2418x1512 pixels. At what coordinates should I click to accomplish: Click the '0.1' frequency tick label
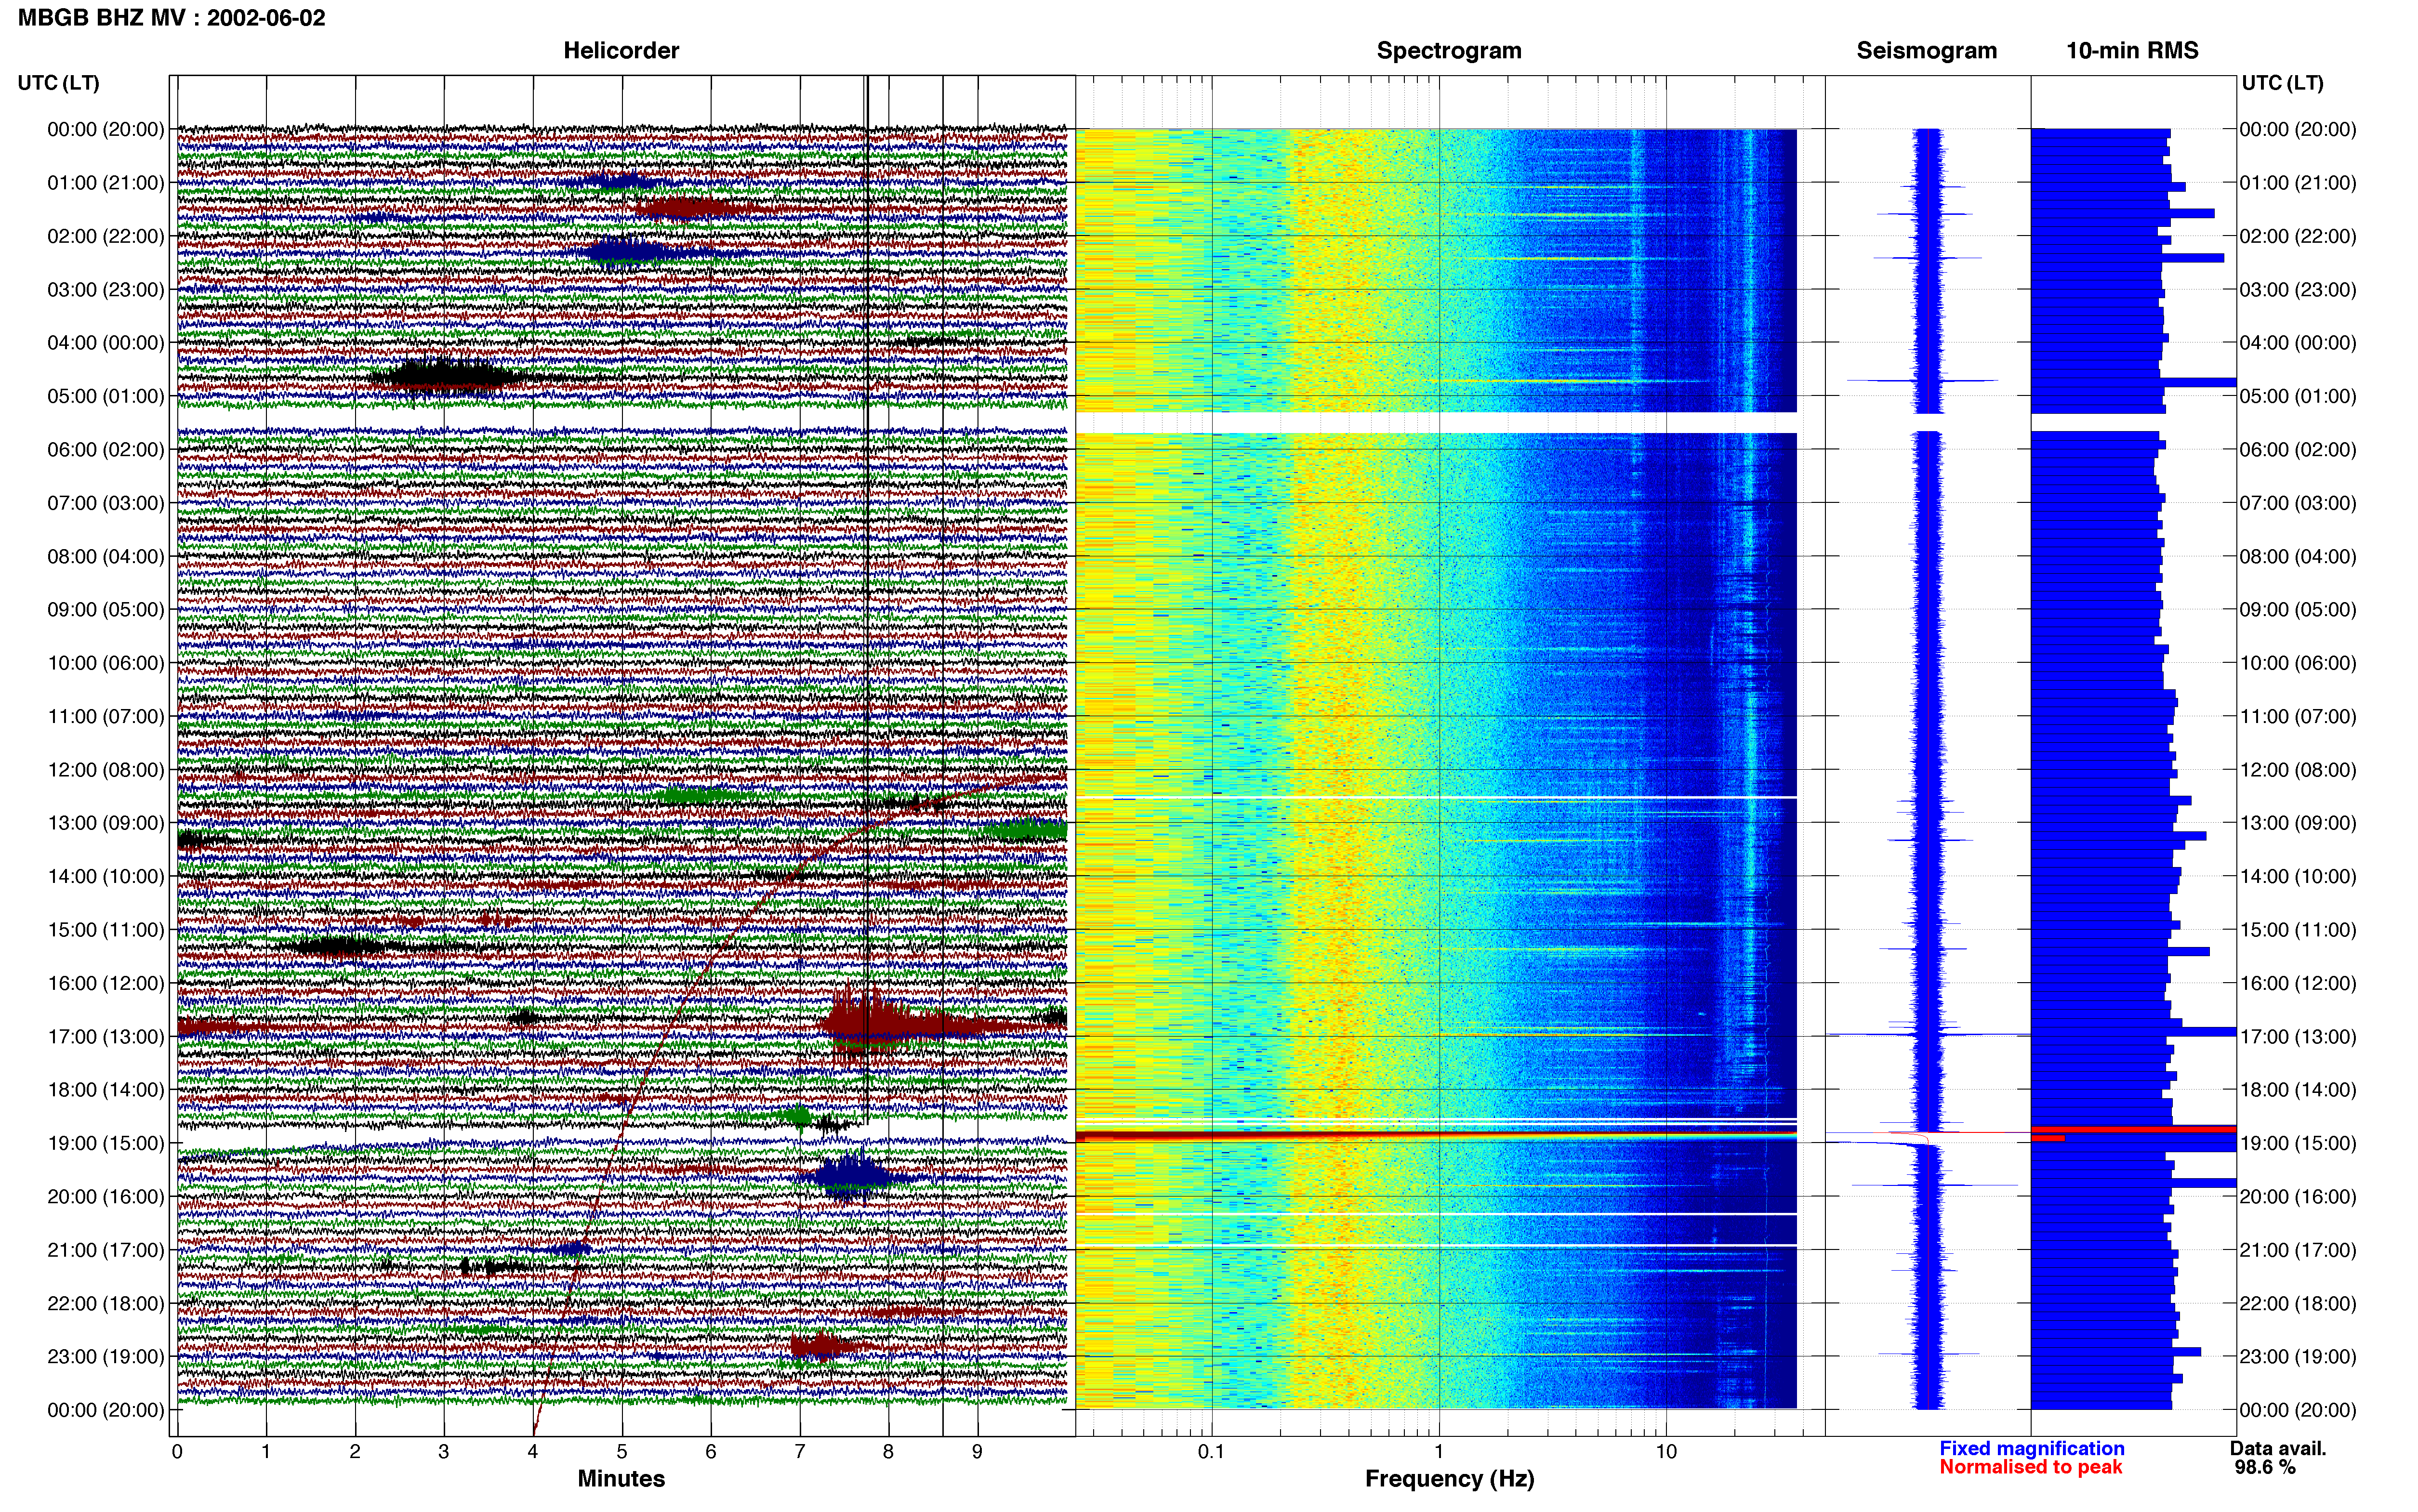(x=1211, y=1452)
